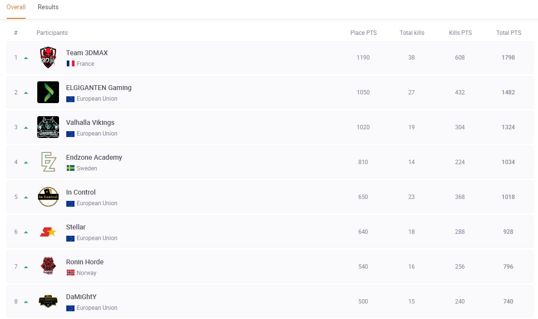The height and width of the screenshot is (319, 538).
Task: Click EU flag under In Control
Action: (x=70, y=204)
